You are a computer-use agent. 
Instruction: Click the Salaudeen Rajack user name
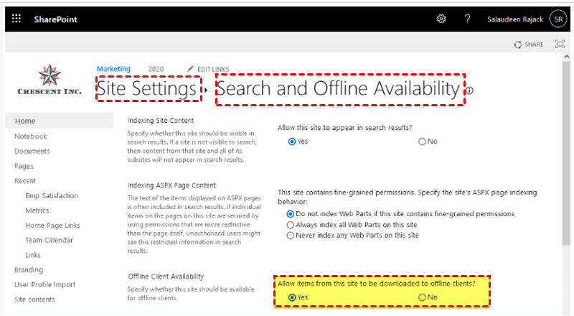coord(515,19)
